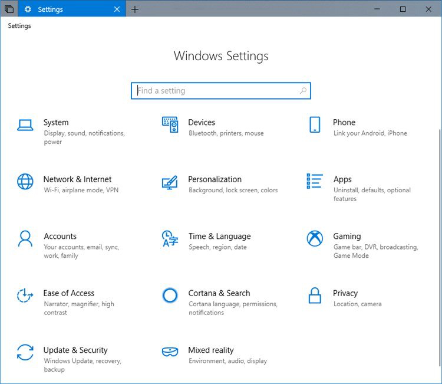Select Time & Language heading
442x384 pixels.
220,236
